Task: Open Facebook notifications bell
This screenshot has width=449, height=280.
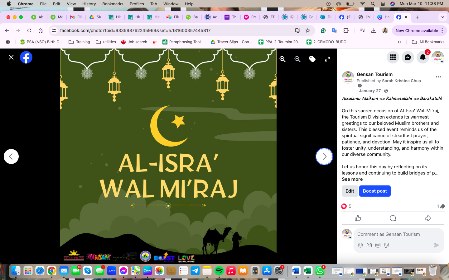Action: point(423,57)
